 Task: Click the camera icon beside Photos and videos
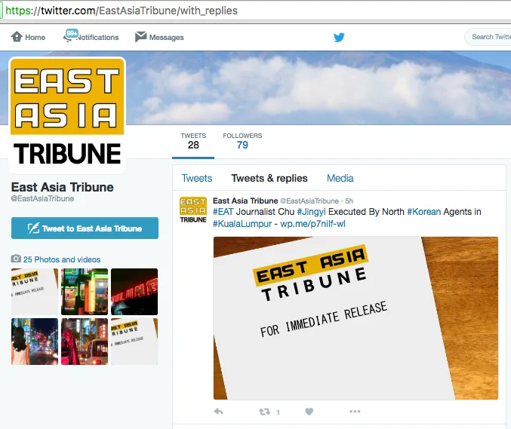pyautogui.click(x=16, y=259)
